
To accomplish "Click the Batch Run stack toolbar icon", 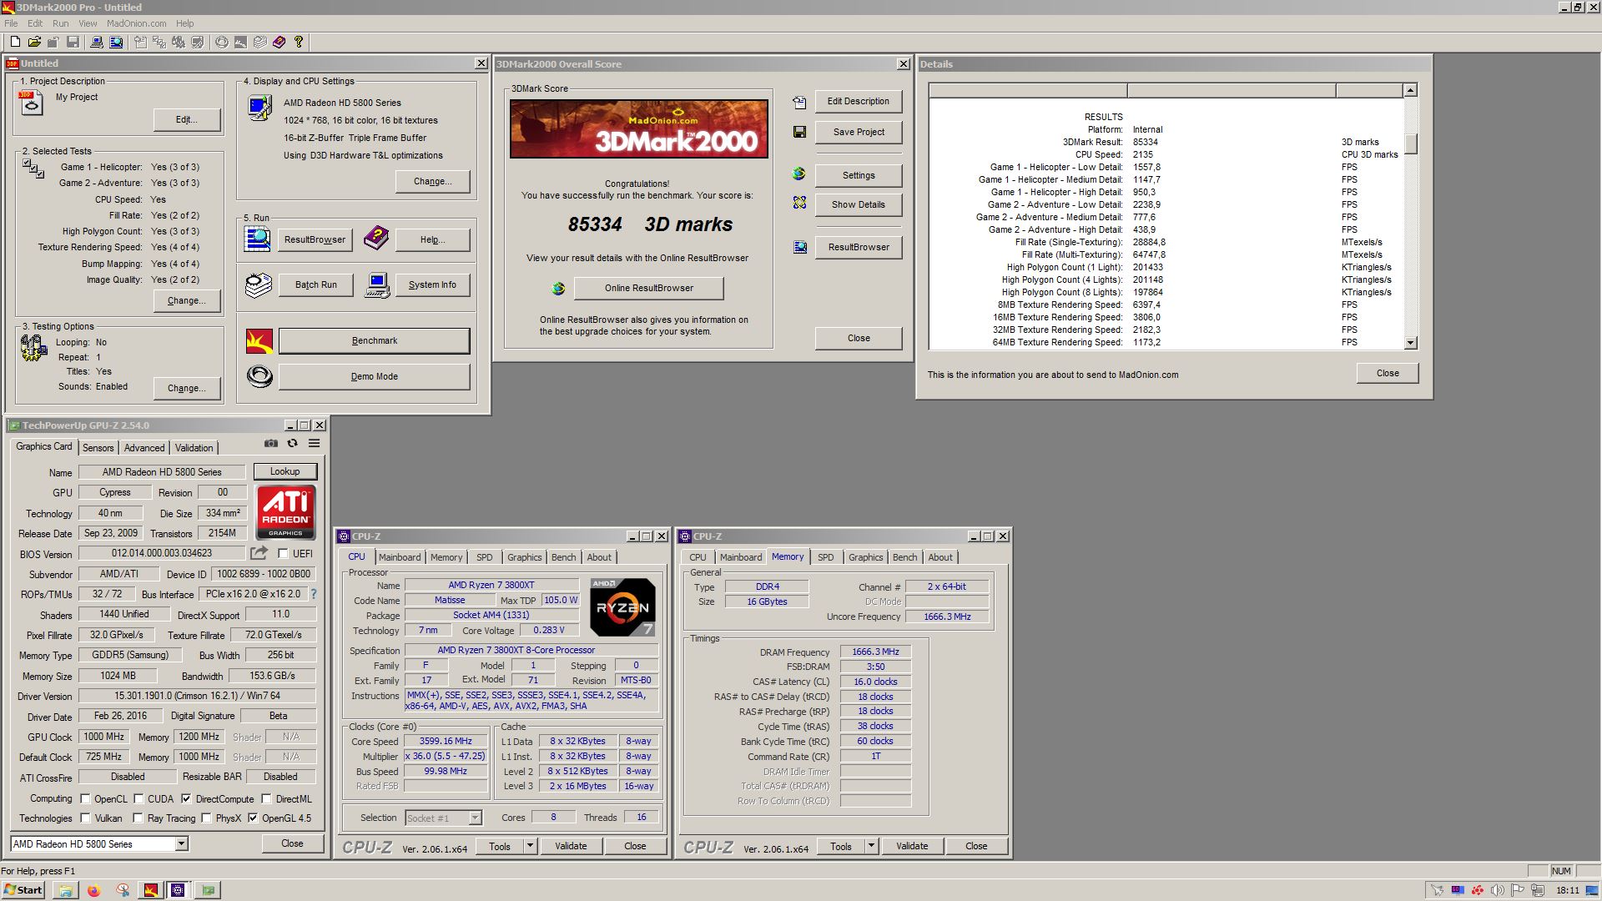I will pyautogui.click(x=260, y=42).
